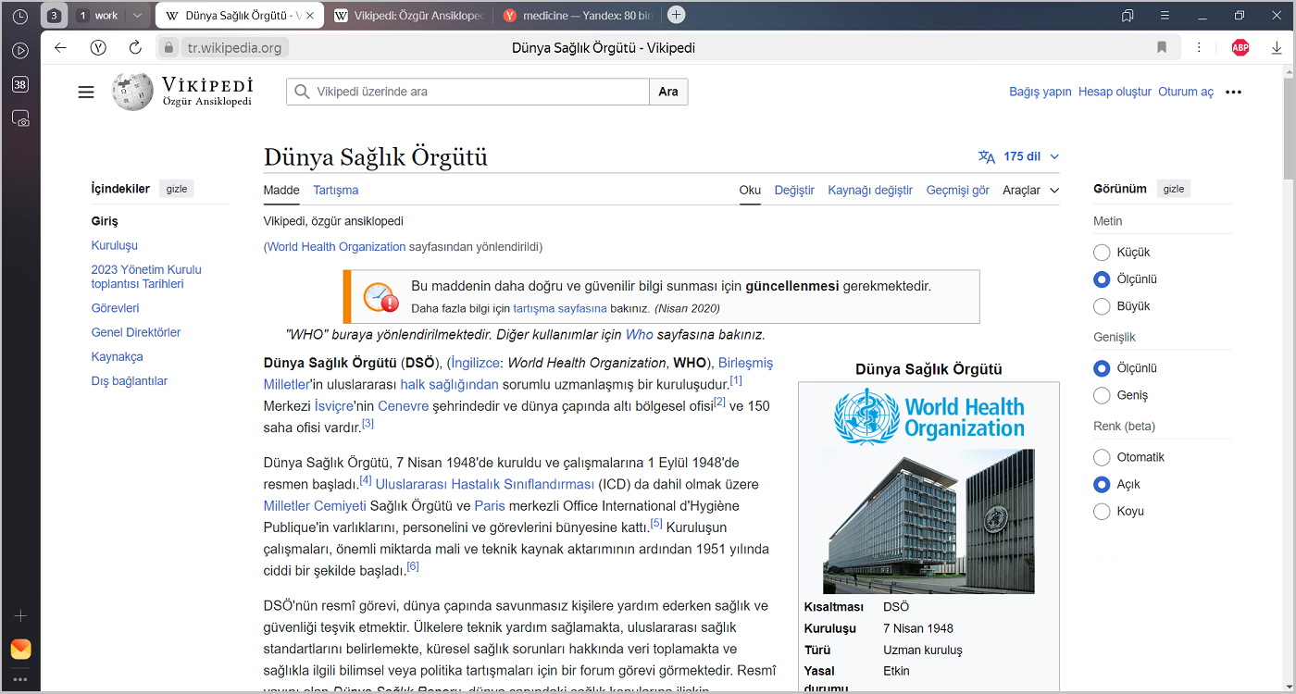The height and width of the screenshot is (694, 1296).
Task: Switch to the Tartışma tab
Action: click(335, 191)
